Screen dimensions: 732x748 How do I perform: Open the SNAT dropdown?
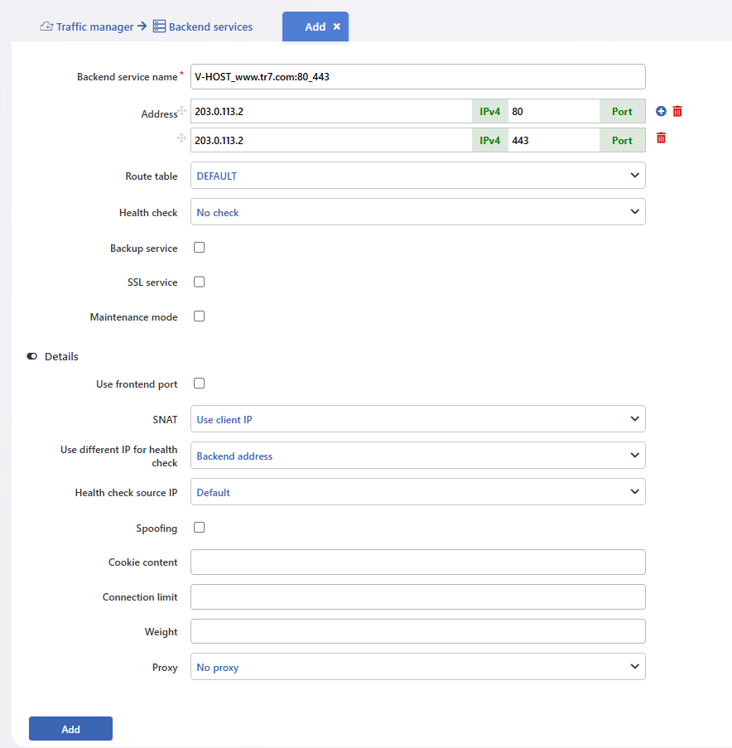[417, 419]
